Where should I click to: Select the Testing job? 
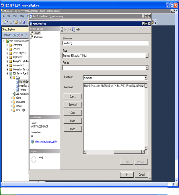click(x=22, y=90)
